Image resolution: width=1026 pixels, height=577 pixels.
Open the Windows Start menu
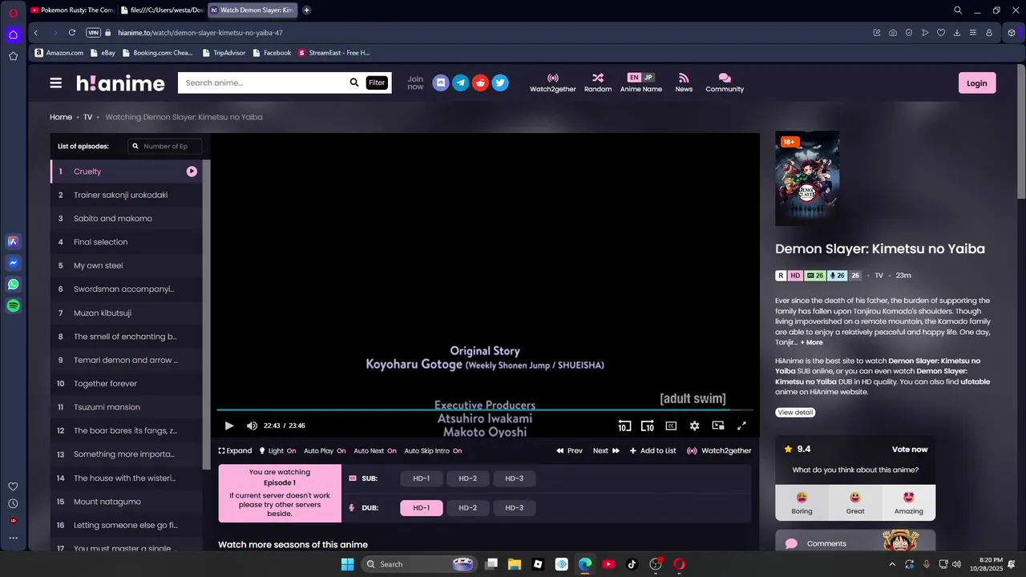347,564
